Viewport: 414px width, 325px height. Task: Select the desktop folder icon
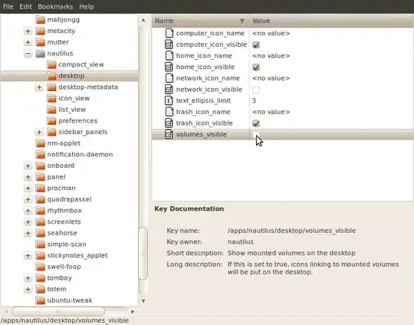[52, 76]
